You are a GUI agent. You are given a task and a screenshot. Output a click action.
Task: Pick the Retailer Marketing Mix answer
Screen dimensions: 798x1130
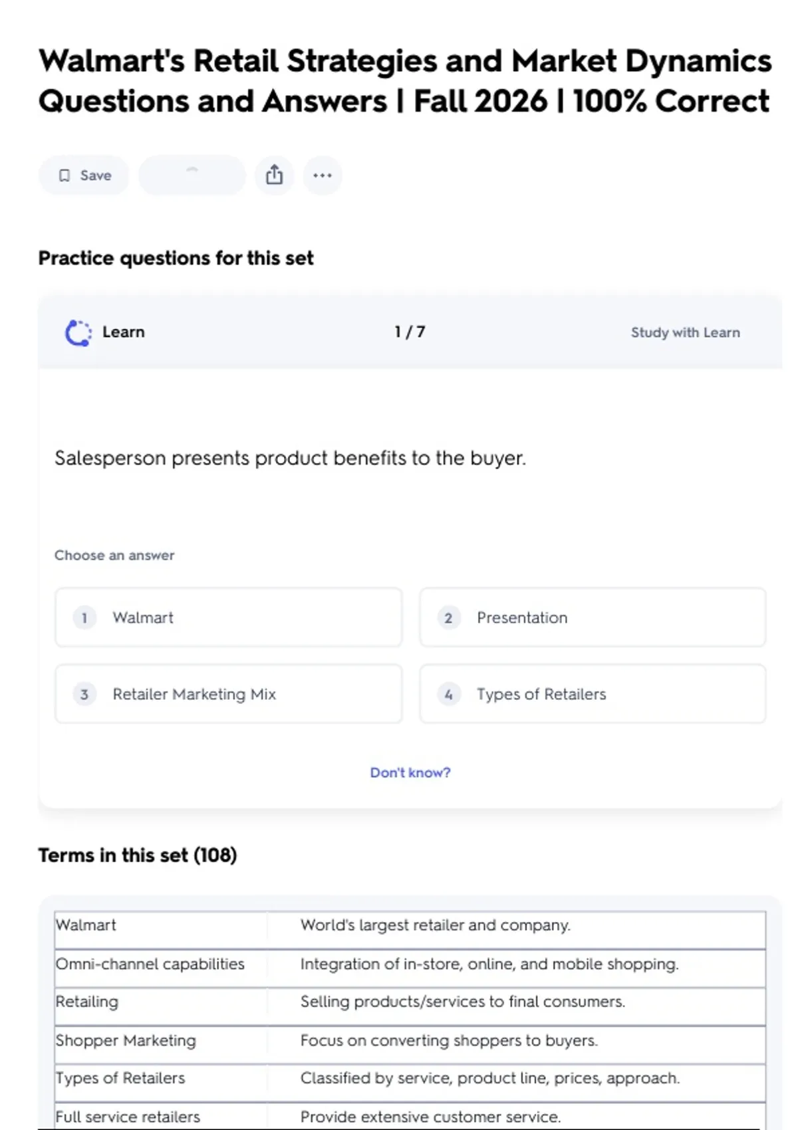coord(229,694)
